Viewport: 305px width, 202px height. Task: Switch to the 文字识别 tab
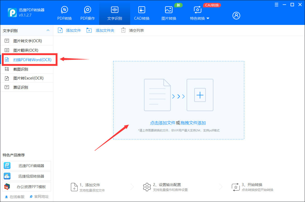click(115, 13)
